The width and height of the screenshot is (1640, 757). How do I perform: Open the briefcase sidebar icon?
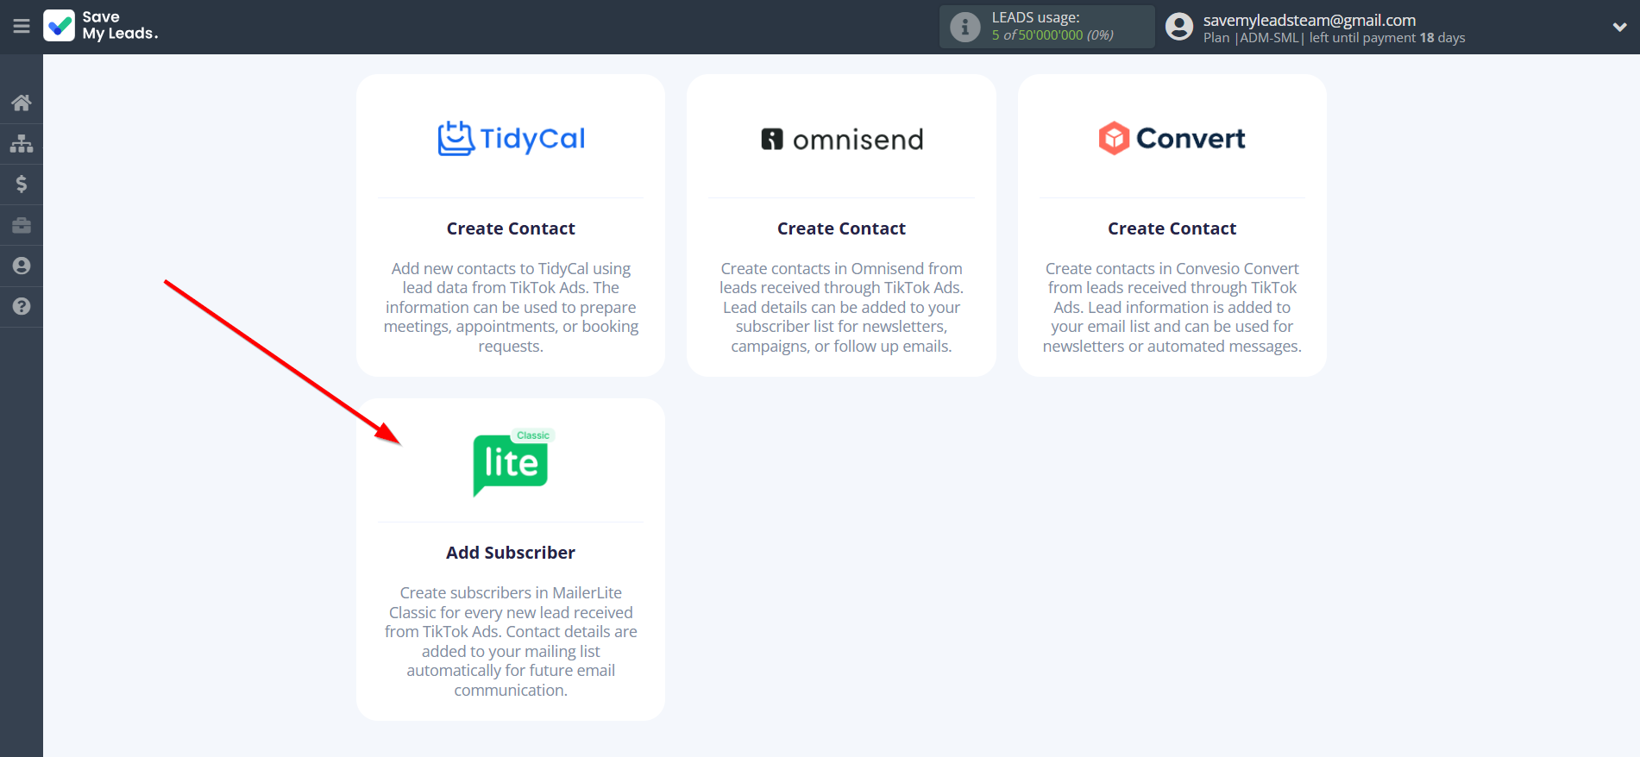tap(22, 225)
